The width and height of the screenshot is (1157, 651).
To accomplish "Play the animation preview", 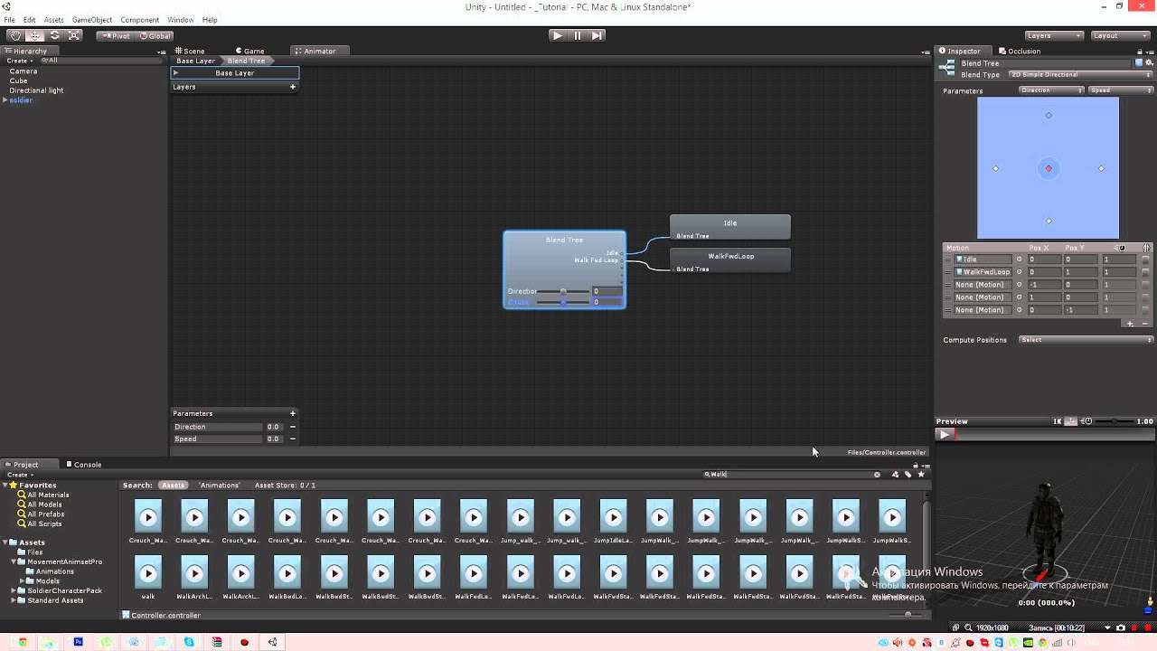I will click(945, 435).
